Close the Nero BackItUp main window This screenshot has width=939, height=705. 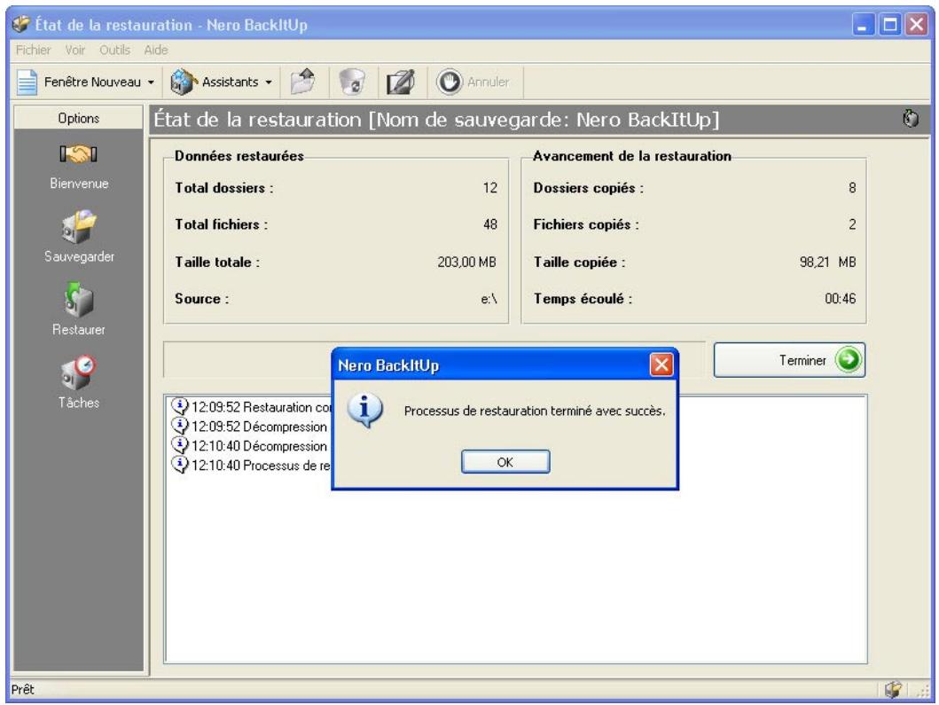click(916, 25)
